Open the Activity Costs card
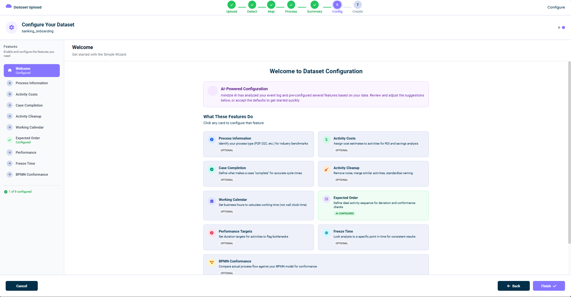 click(373, 144)
